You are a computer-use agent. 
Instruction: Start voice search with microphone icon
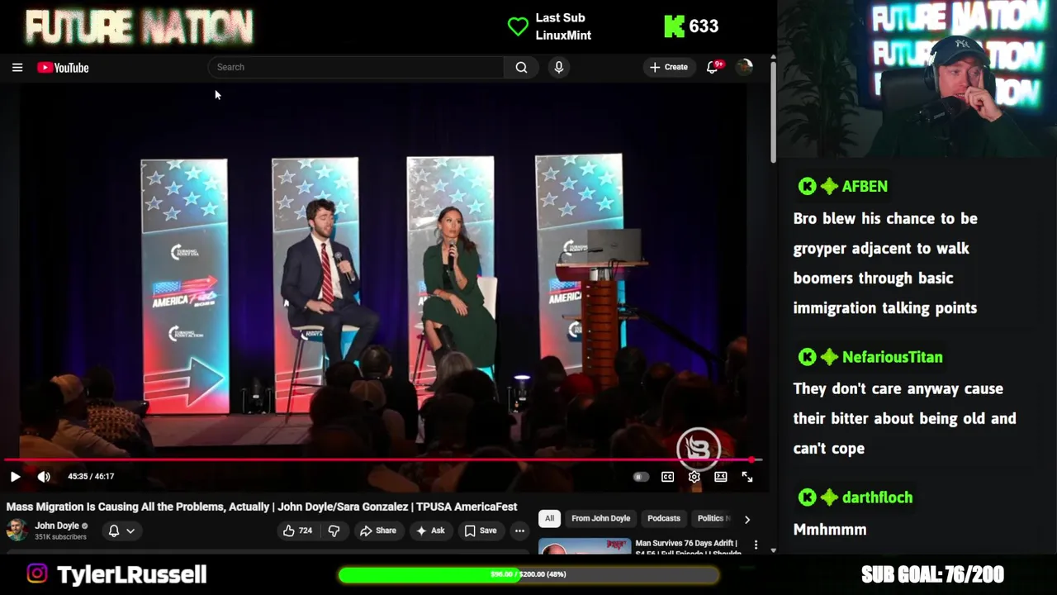[559, 67]
